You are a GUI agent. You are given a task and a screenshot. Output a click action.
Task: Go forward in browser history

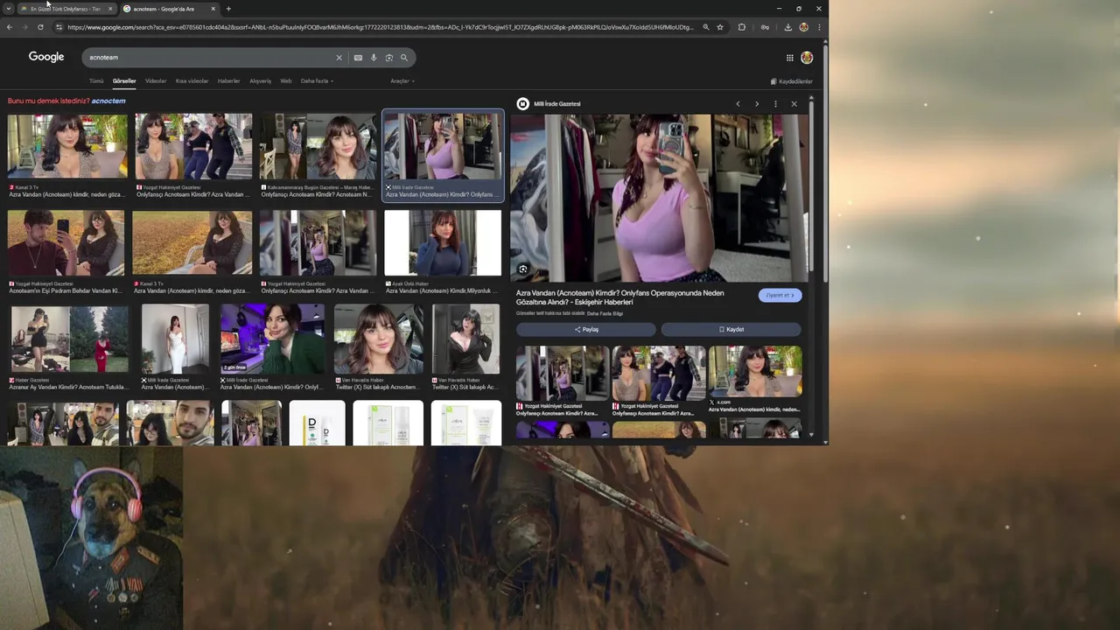24,27
